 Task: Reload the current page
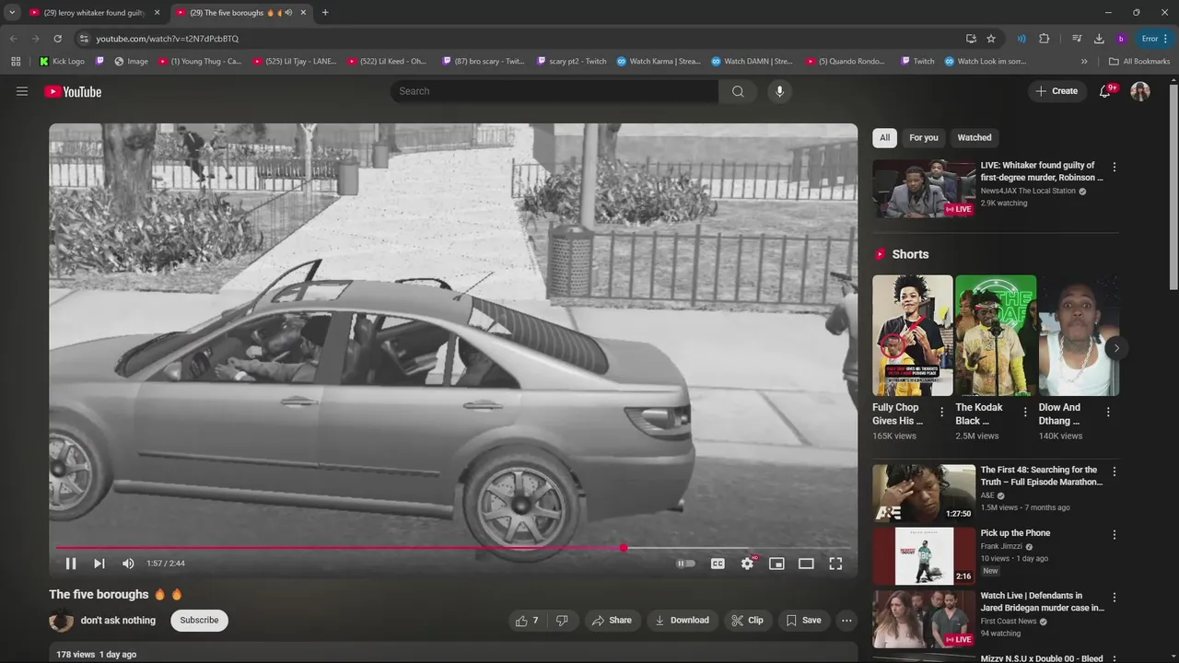point(57,39)
